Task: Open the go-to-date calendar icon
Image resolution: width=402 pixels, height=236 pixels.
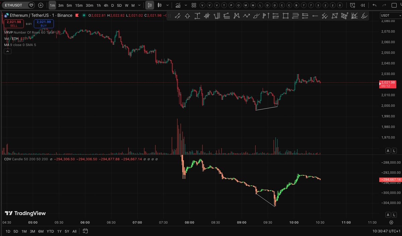Action: pyautogui.click(x=85, y=231)
